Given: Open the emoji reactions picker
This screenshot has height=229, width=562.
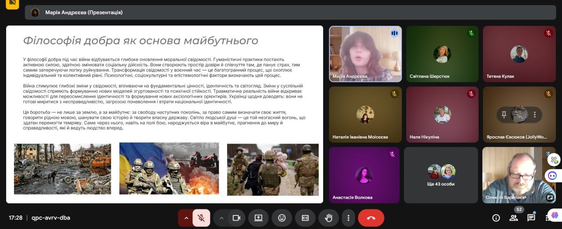Looking at the screenshot, I should coord(281,218).
